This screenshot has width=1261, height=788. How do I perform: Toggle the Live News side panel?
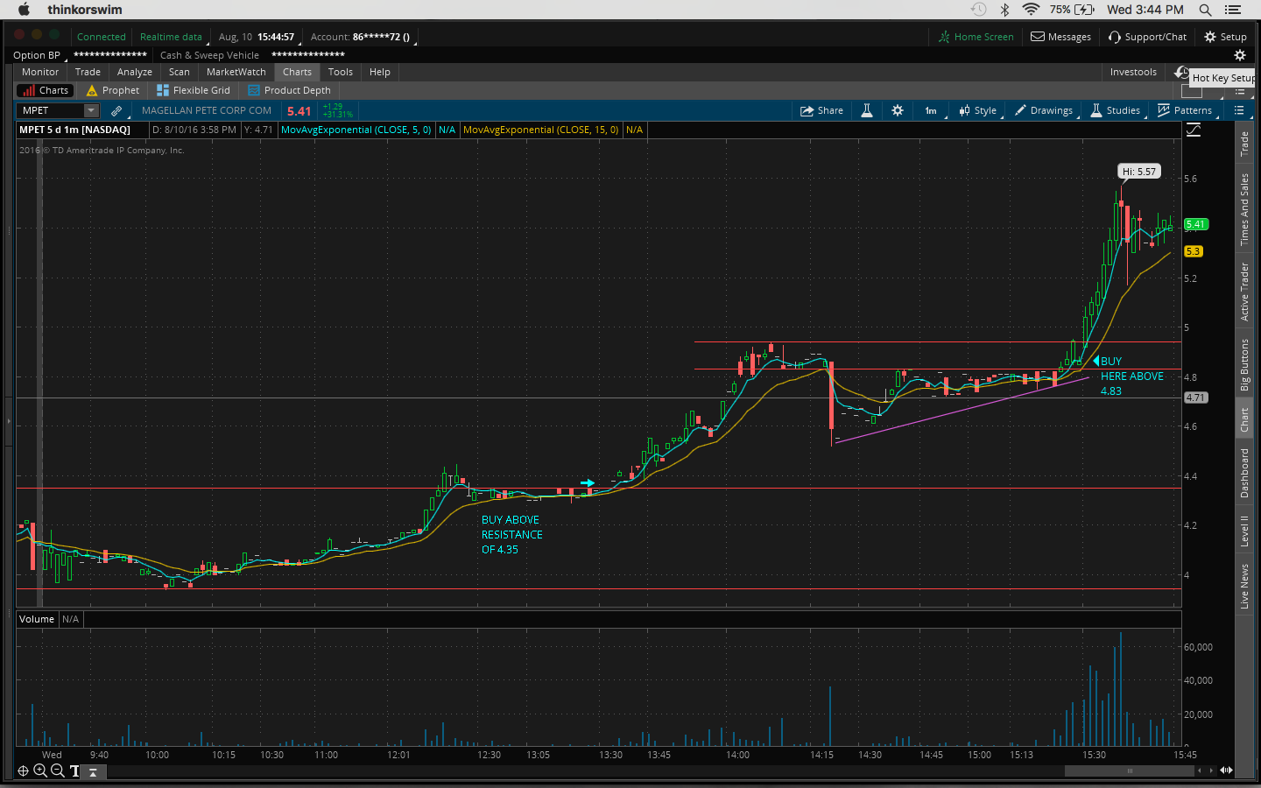tap(1244, 586)
